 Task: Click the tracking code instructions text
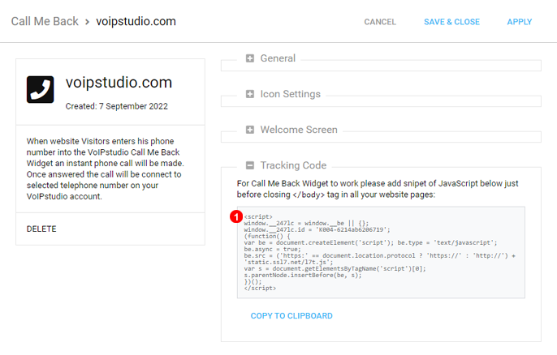[x=378, y=189]
